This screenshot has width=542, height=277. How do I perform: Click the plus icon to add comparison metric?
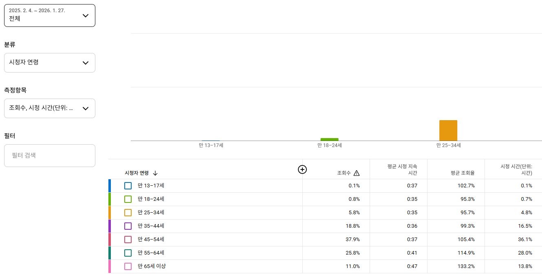(302, 169)
